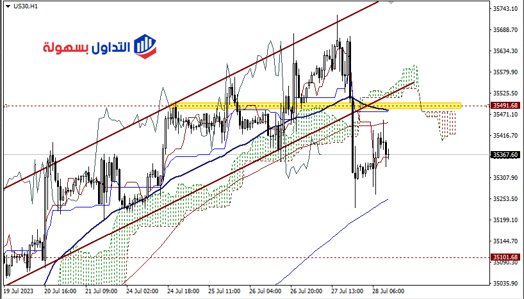
Task: Click the 35035.90 price axis value
Action: point(505,283)
